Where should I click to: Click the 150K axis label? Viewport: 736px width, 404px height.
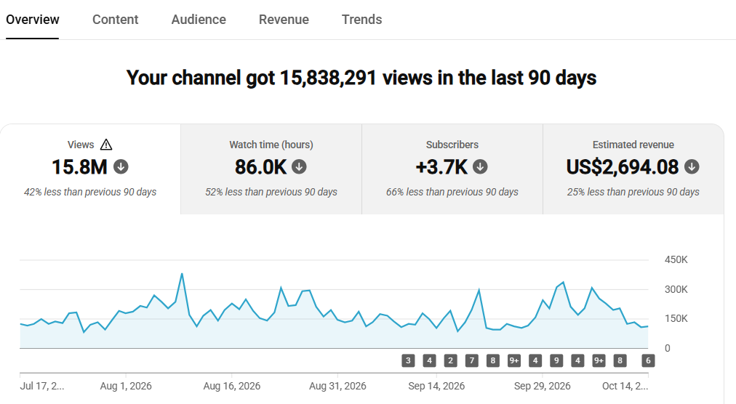(676, 318)
